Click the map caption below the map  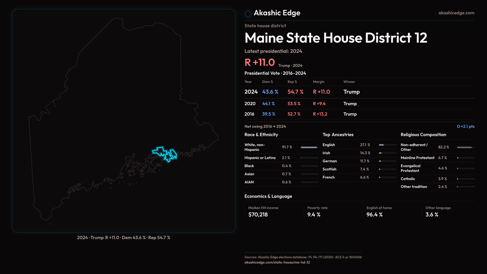click(x=124, y=238)
